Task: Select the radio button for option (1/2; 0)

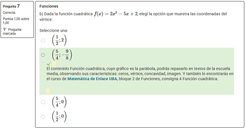Action: pos(43,117)
